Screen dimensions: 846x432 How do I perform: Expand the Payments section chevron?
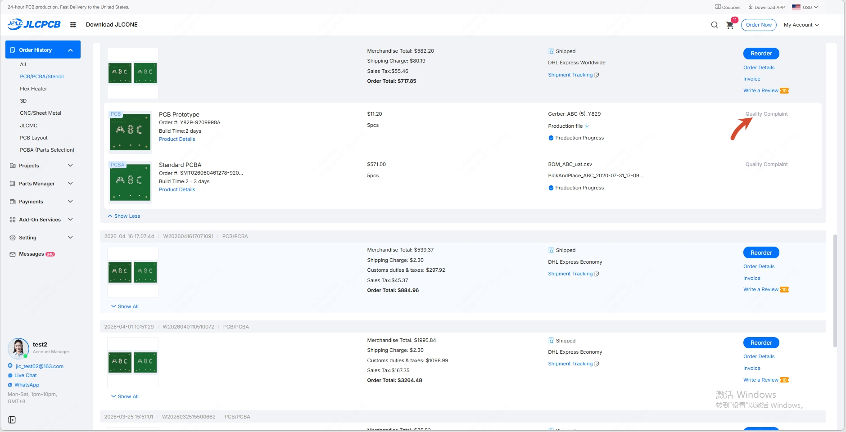(x=70, y=202)
